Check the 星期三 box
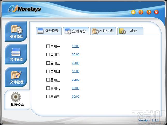 (48, 63)
